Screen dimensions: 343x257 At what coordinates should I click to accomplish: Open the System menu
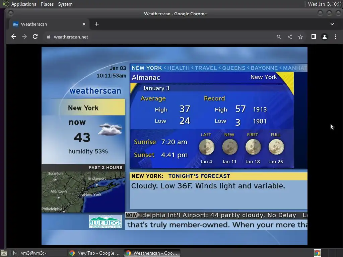pyautogui.click(x=65, y=4)
